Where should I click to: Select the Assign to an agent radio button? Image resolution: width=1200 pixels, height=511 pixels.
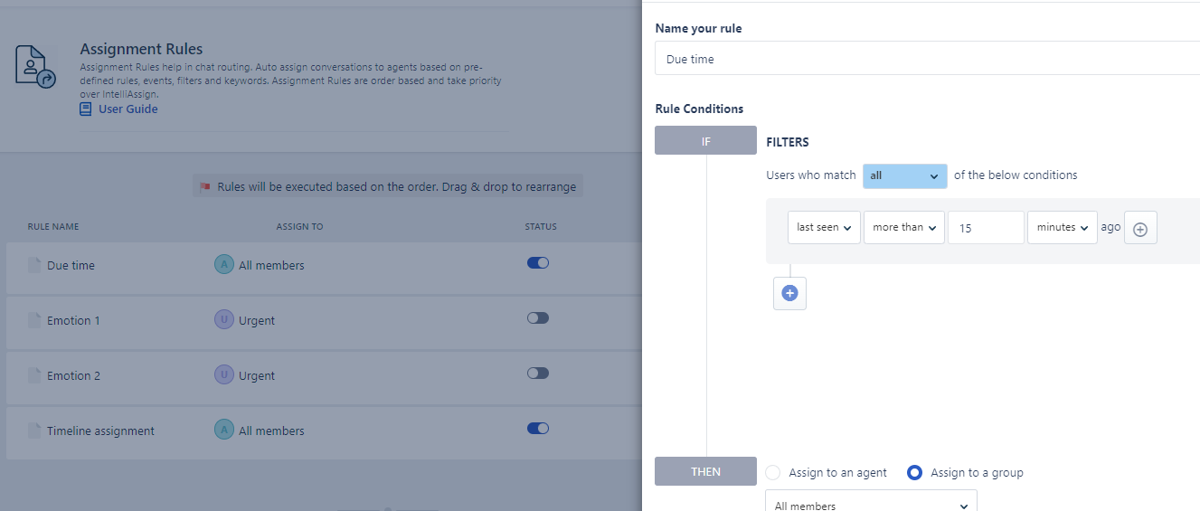[x=772, y=472]
